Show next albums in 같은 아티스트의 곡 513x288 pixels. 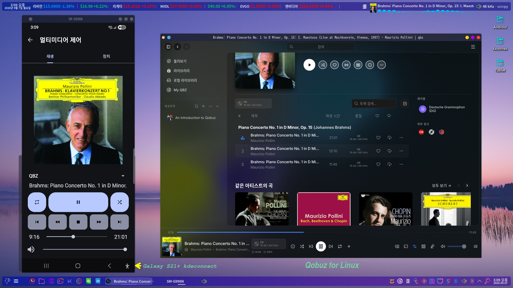467,186
